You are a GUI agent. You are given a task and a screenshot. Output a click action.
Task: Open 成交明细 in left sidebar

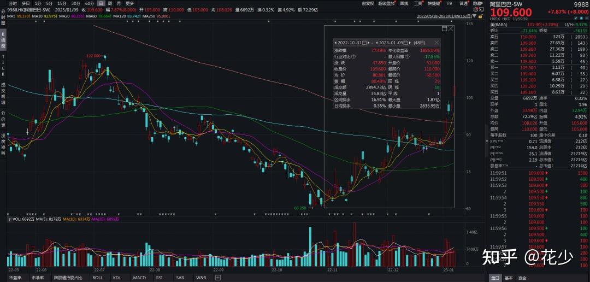point(3,93)
